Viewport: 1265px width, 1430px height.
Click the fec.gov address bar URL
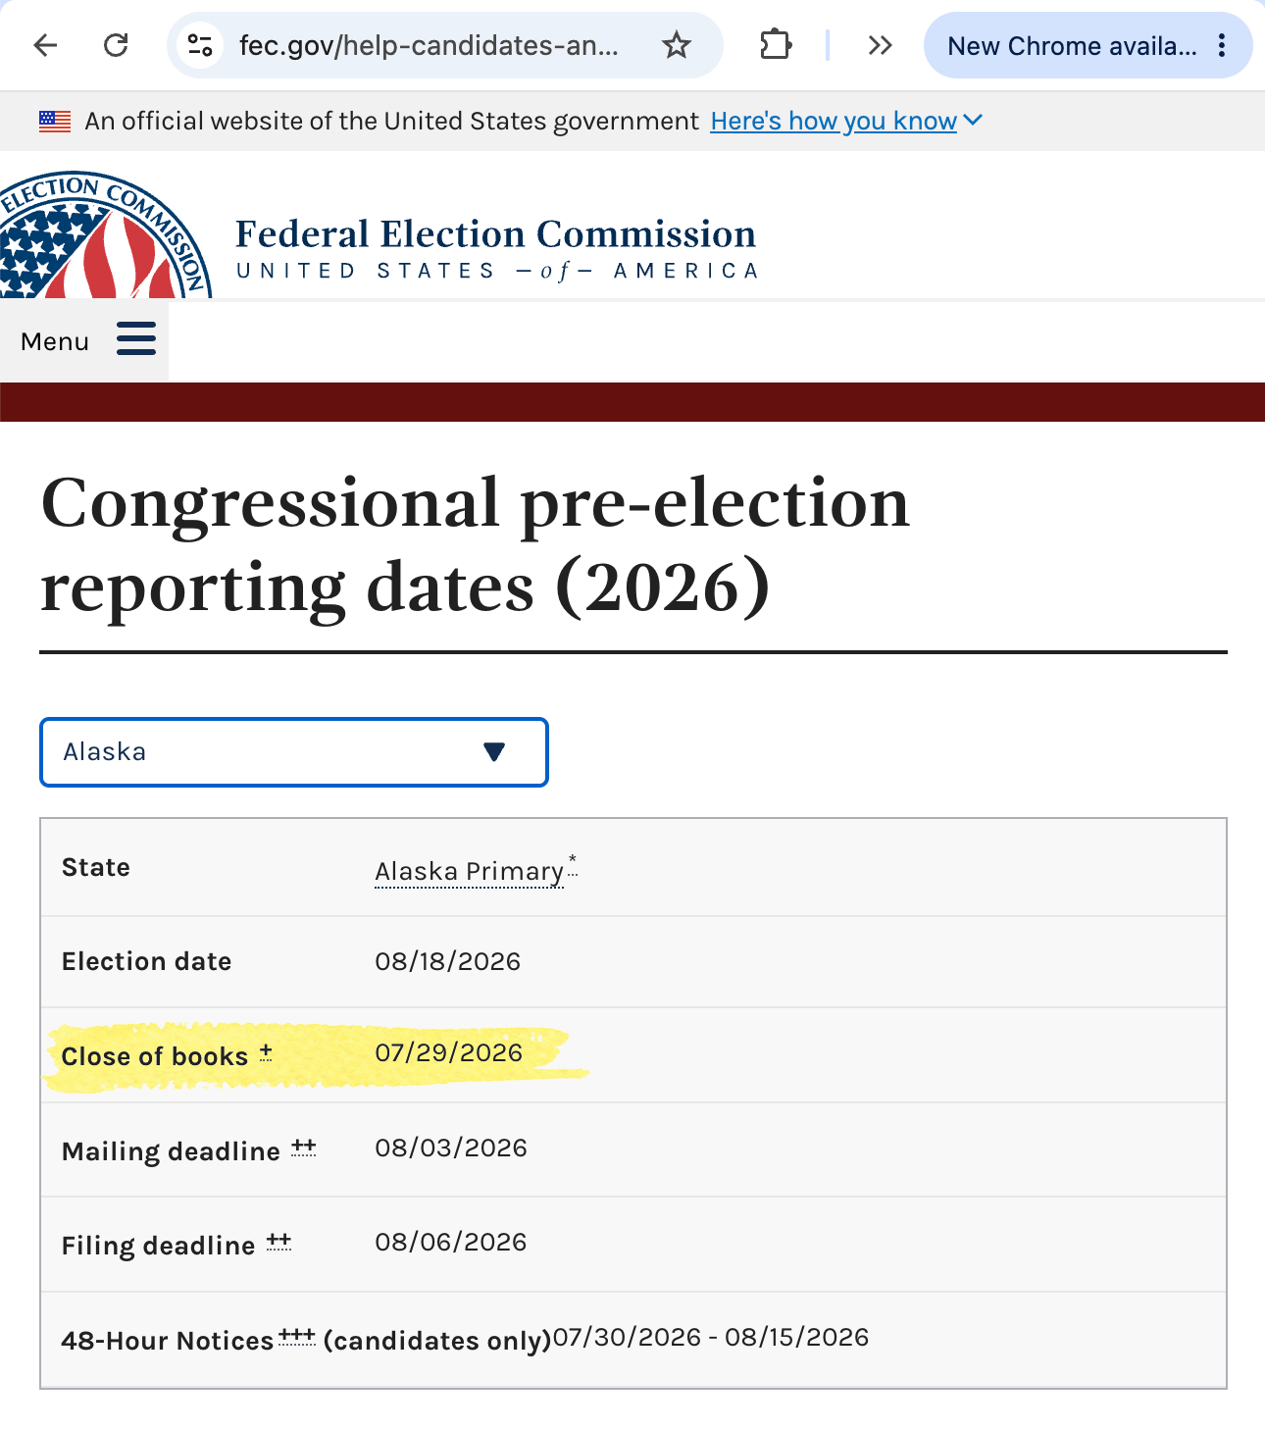tap(429, 45)
